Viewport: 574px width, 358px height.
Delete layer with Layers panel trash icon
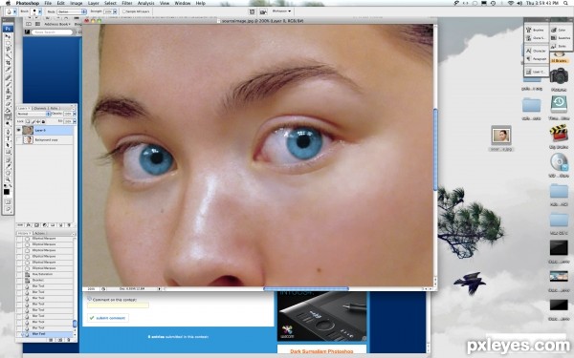click(69, 225)
